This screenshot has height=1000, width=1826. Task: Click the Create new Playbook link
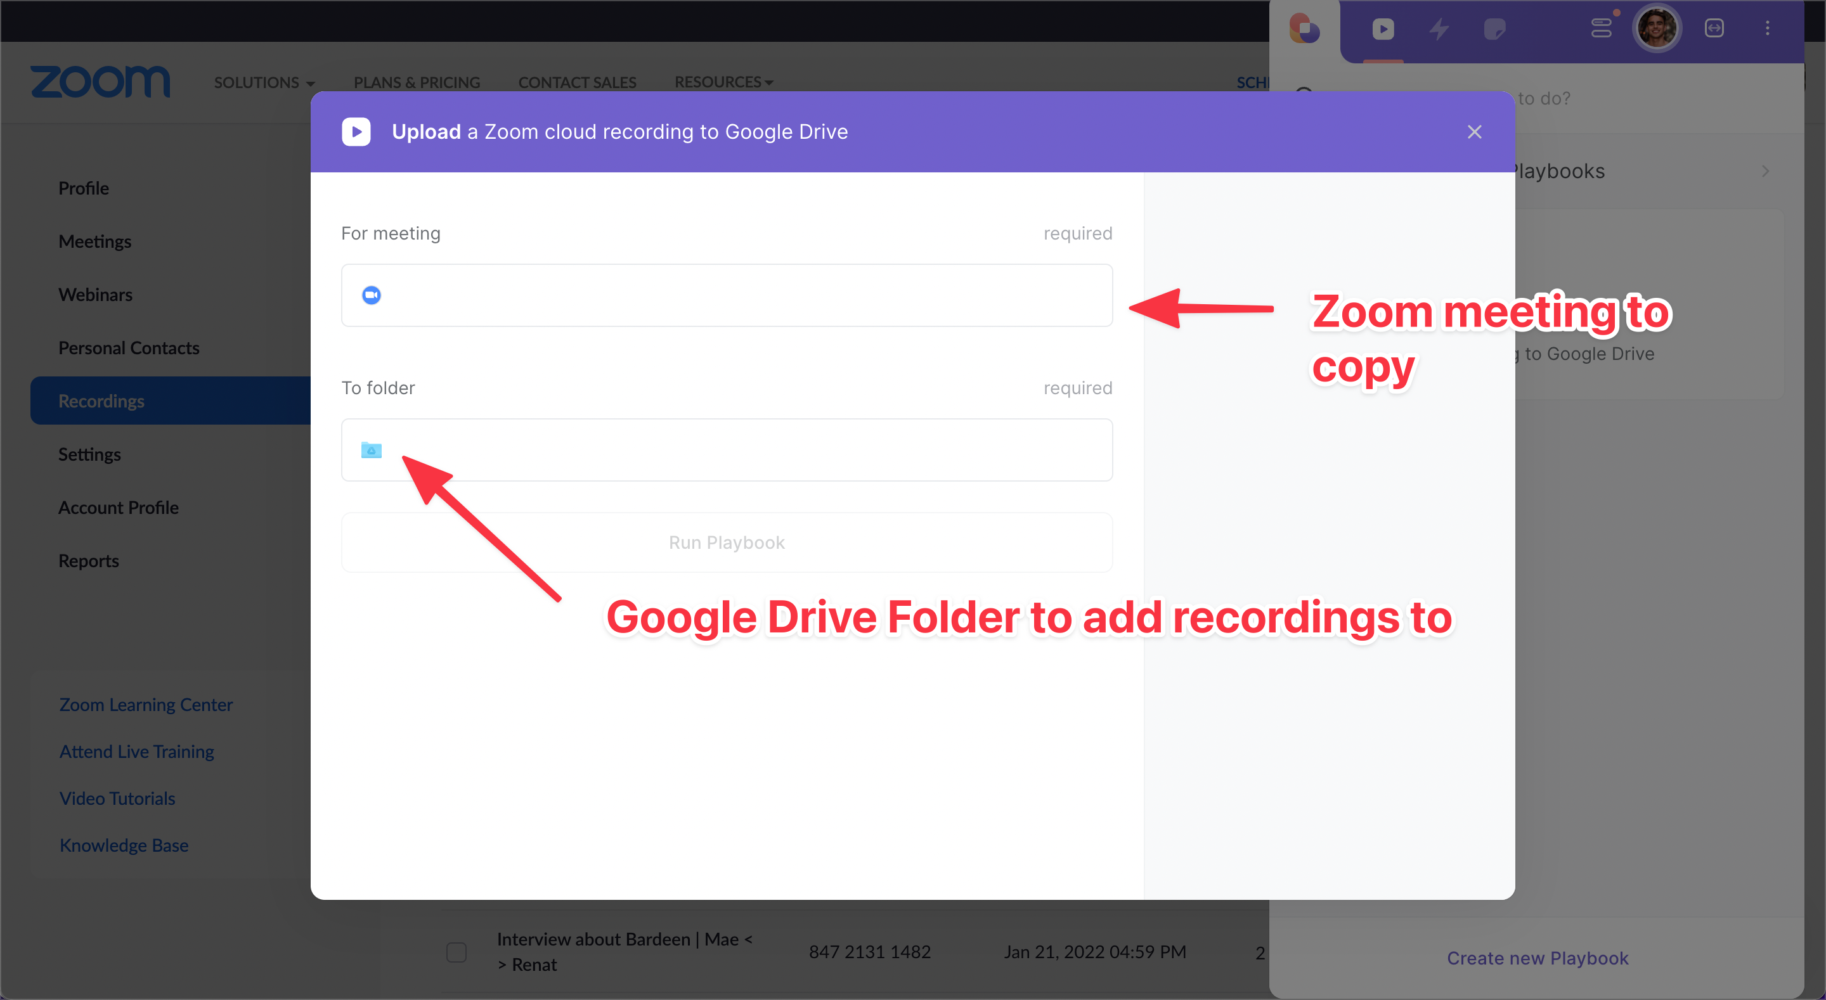[1538, 958]
